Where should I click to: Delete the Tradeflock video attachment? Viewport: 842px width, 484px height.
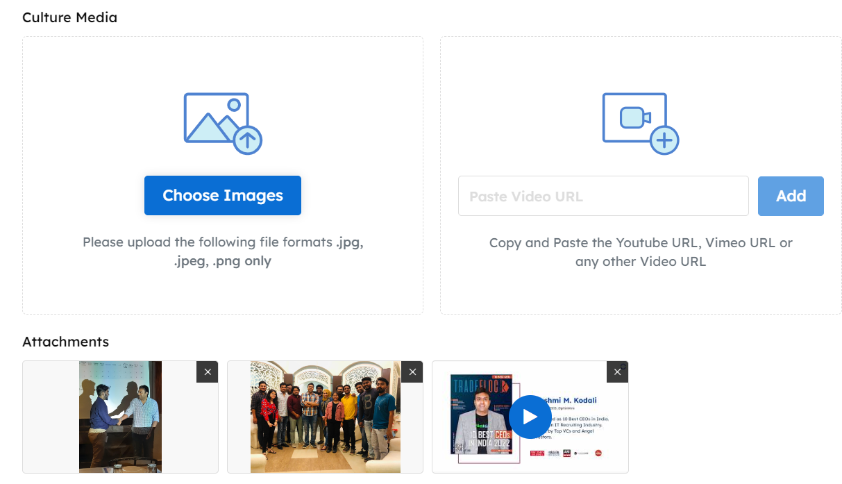[617, 372]
